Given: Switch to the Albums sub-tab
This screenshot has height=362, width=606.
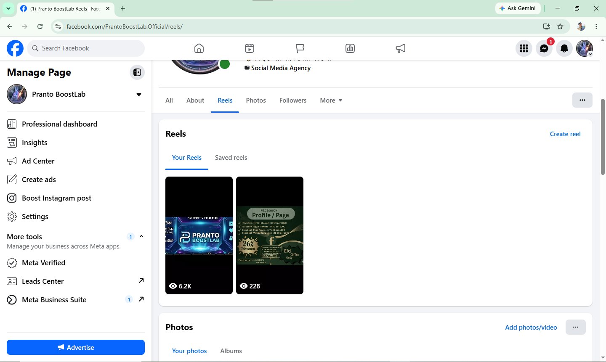Looking at the screenshot, I should click(x=231, y=351).
